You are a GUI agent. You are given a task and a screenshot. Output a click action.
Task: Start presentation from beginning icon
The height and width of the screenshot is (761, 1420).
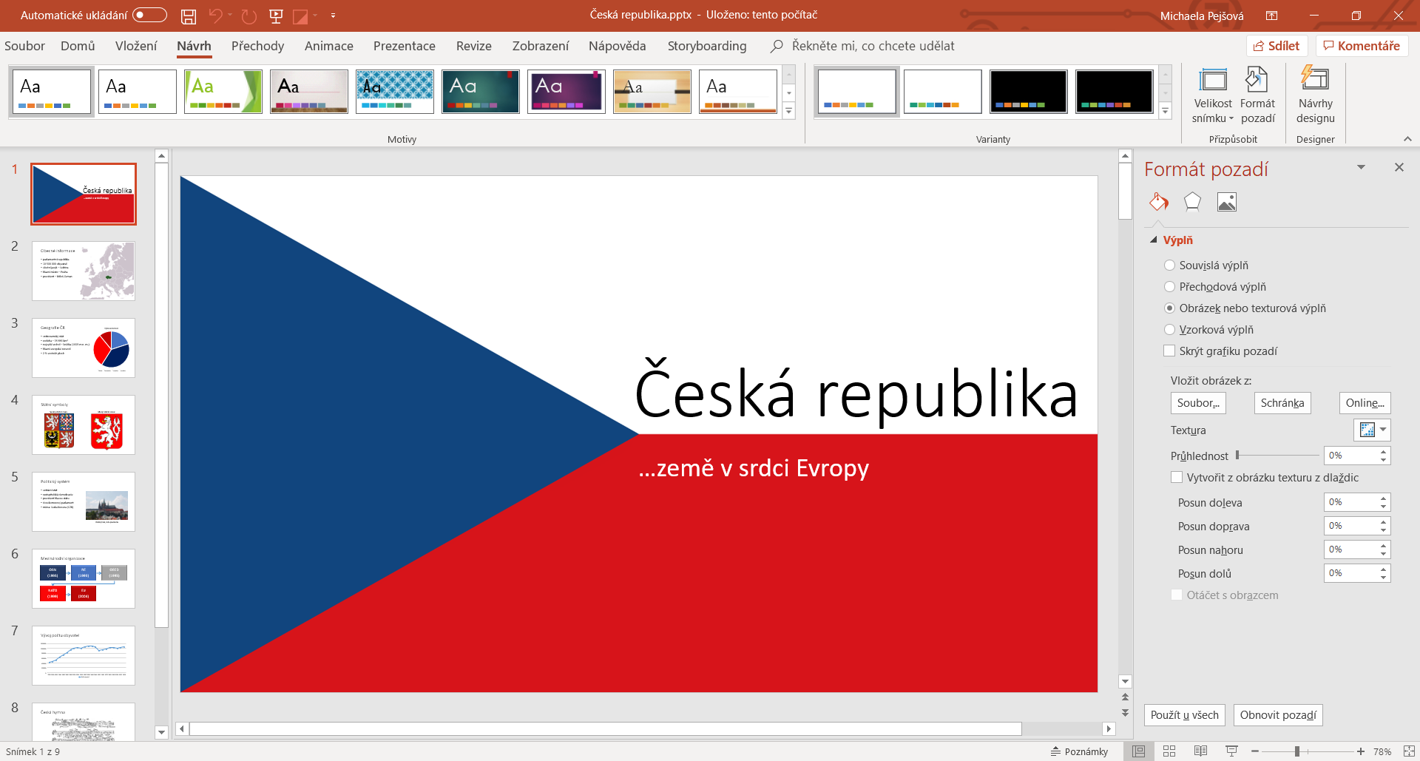point(276,16)
